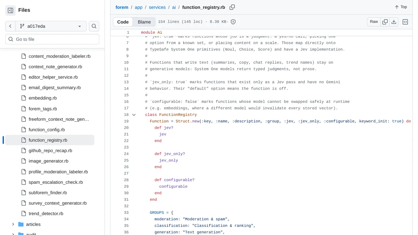Copy raw file contents icon
Image resolution: width=418 pixels, height=235 pixels.
tap(385, 22)
